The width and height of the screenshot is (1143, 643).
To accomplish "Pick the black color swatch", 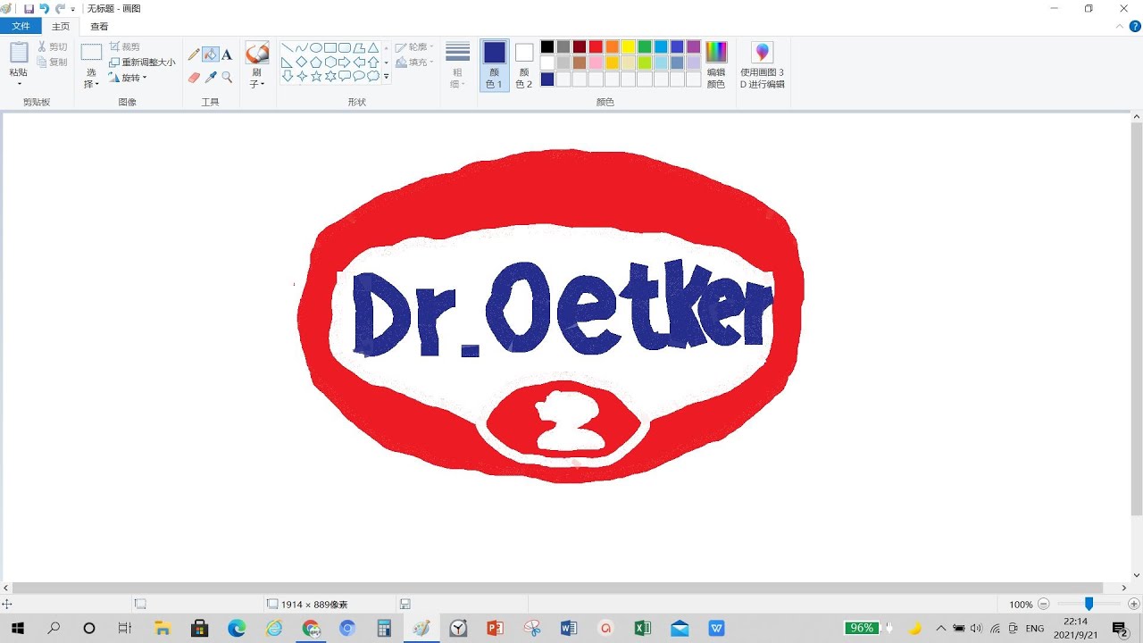I will pos(547,47).
